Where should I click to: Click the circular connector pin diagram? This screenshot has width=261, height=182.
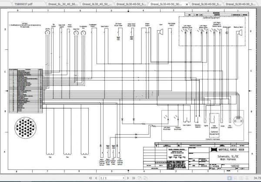pyautogui.click(x=25, y=128)
